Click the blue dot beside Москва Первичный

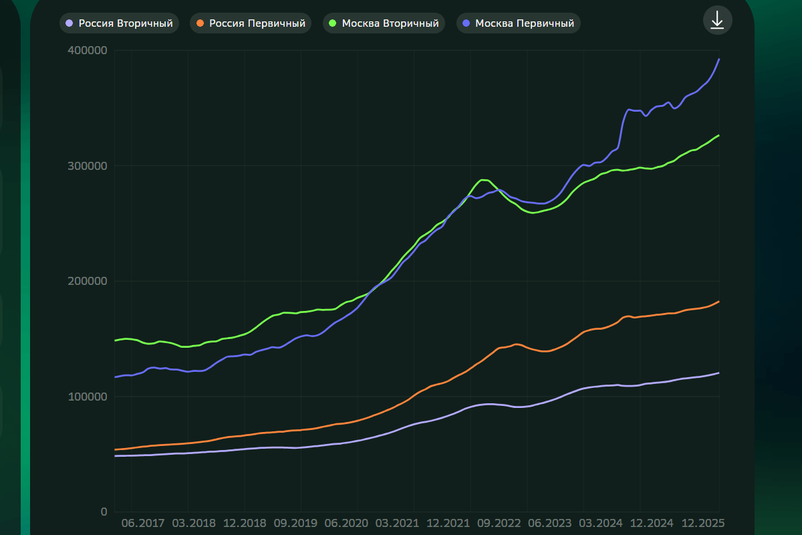click(x=466, y=23)
